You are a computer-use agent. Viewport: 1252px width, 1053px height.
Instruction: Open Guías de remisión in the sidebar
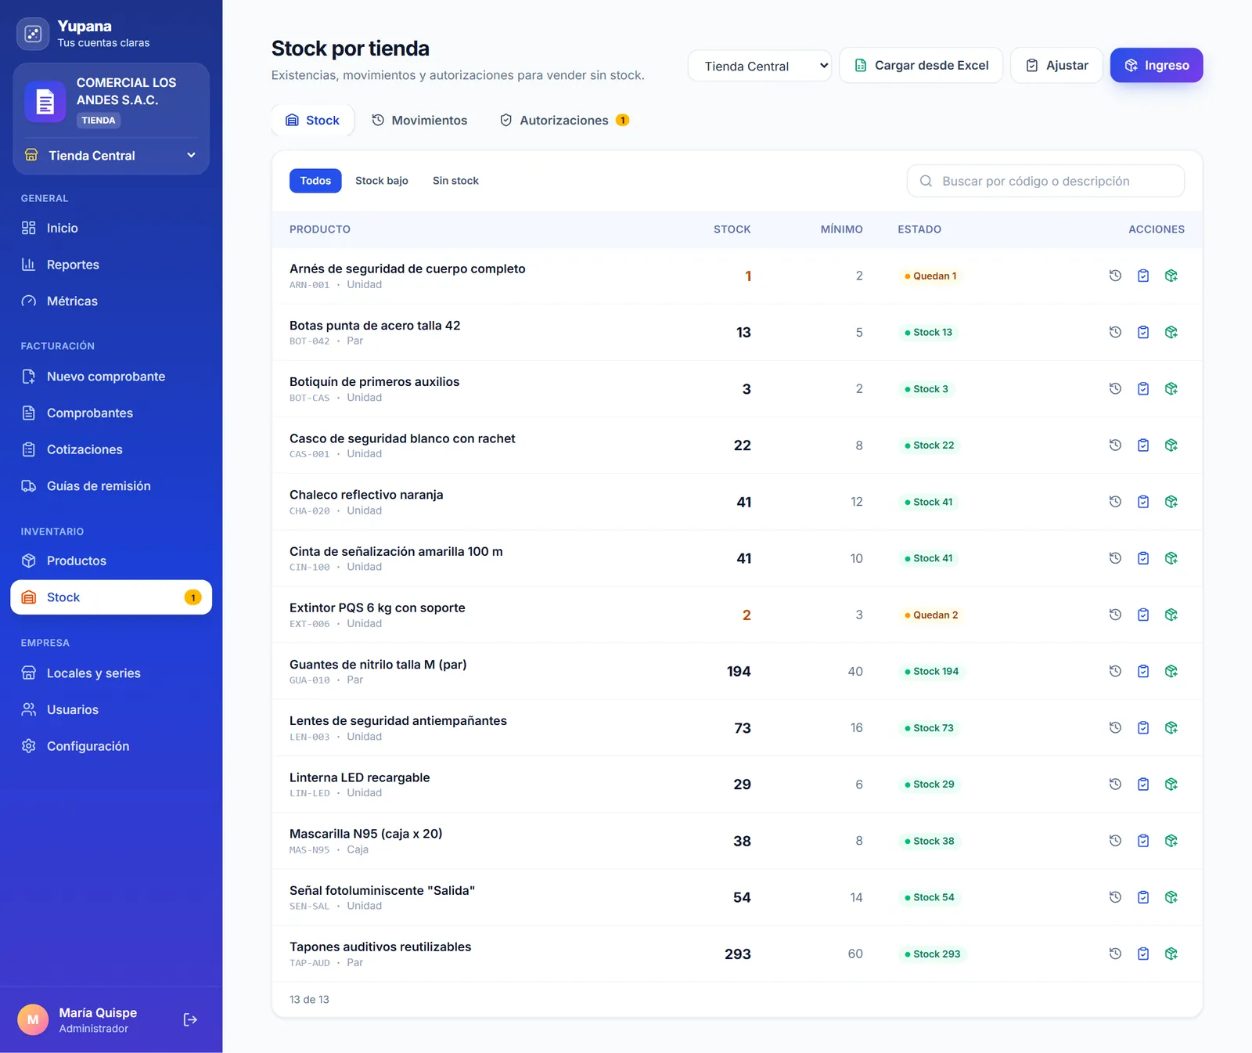click(x=111, y=486)
